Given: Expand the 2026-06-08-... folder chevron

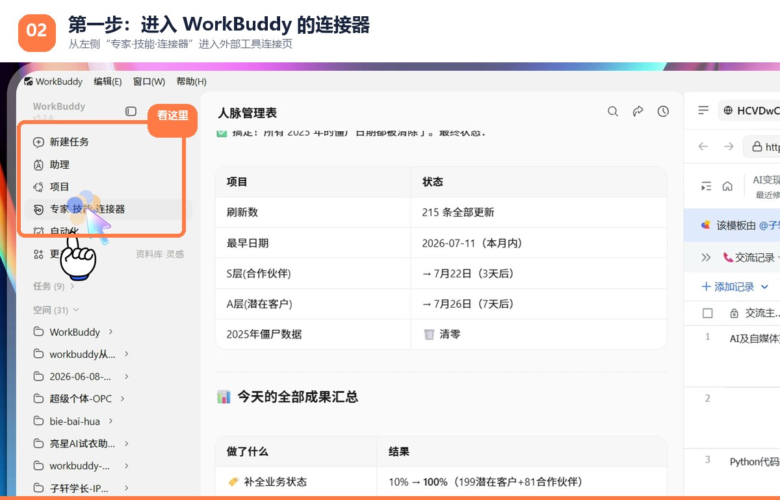Looking at the screenshot, I should coord(127,377).
